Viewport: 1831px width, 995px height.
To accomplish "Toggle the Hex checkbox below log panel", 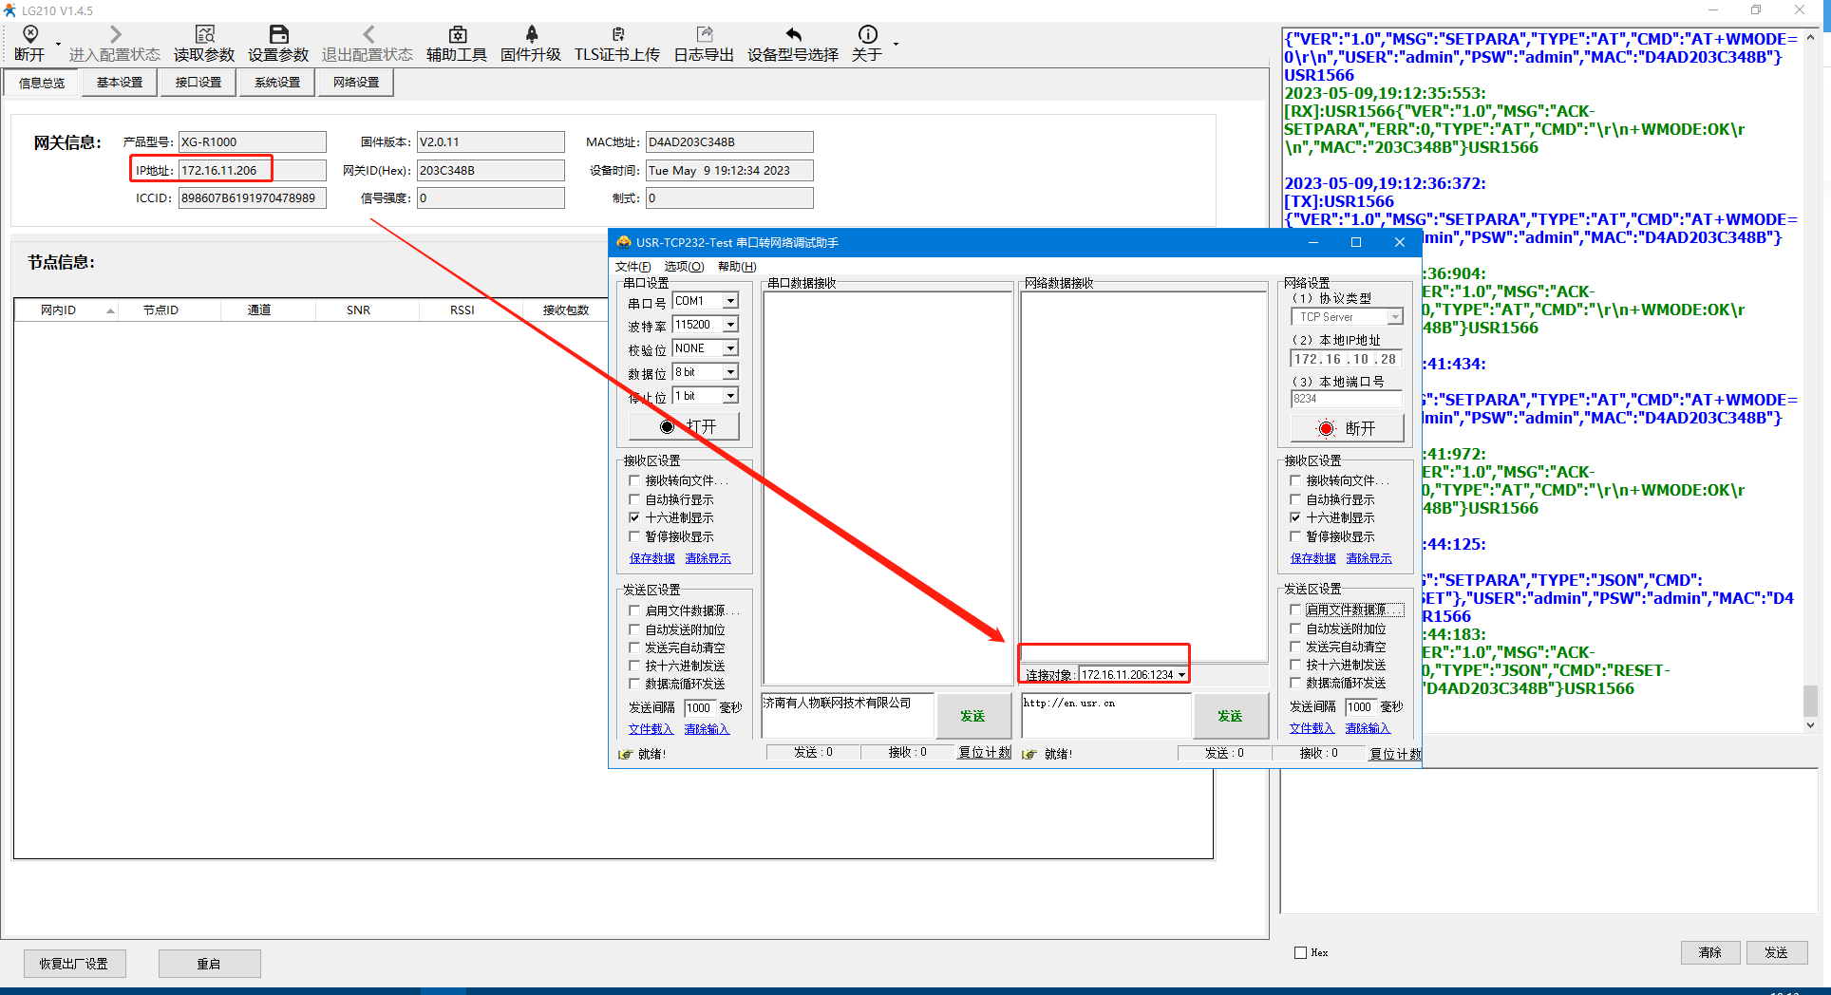I will [x=1300, y=952].
